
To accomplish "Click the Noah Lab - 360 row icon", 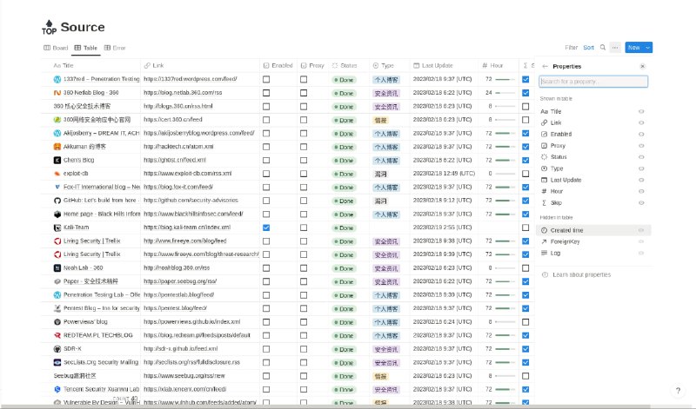I will coord(57,268).
